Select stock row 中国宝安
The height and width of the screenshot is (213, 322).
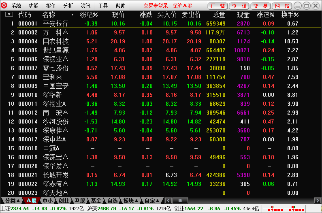click(161, 86)
